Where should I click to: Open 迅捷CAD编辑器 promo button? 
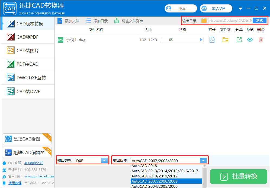[27, 152]
